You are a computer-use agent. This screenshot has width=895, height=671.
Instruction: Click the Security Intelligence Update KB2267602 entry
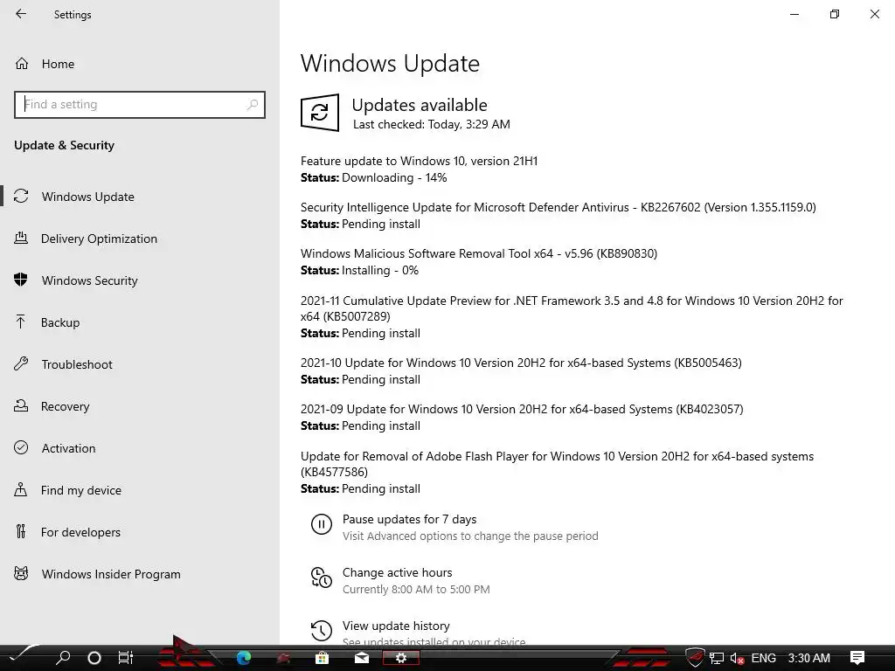point(559,207)
